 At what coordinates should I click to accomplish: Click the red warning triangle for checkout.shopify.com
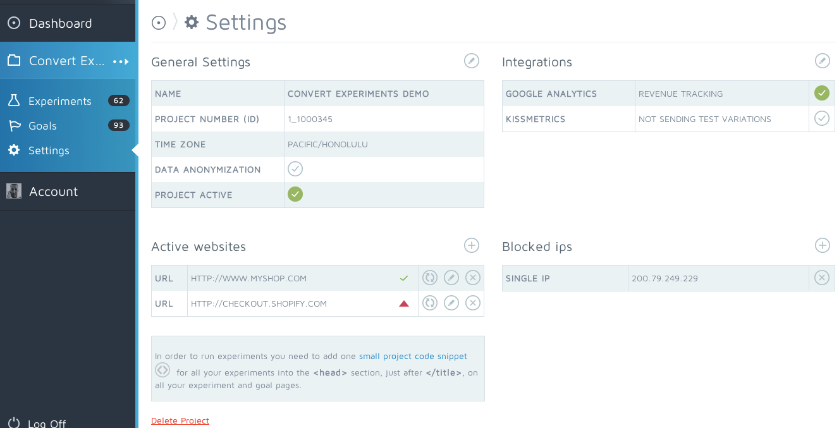tap(404, 303)
